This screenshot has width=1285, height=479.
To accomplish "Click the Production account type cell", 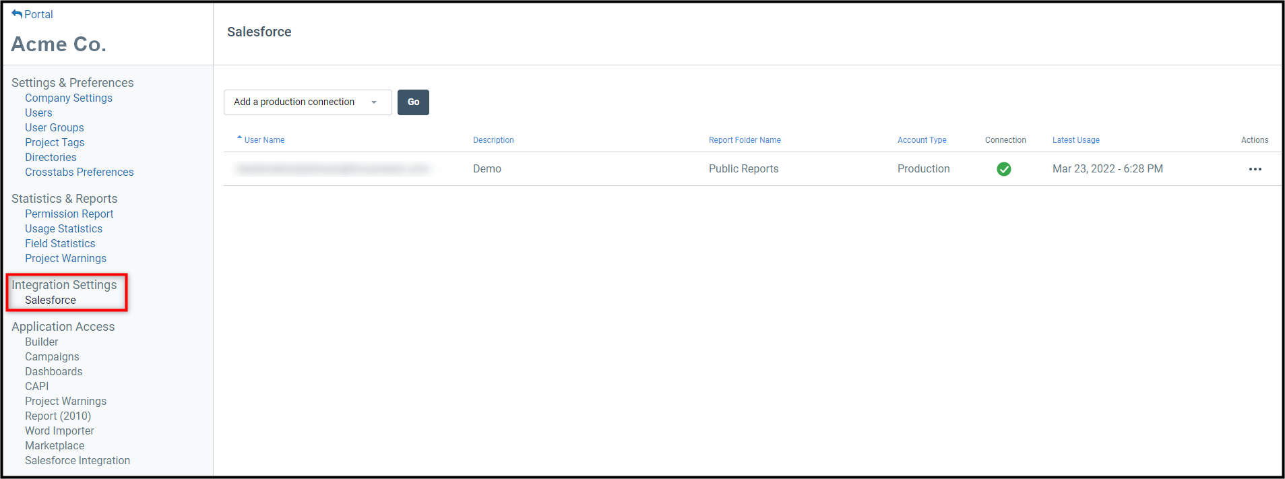I will click(x=923, y=169).
